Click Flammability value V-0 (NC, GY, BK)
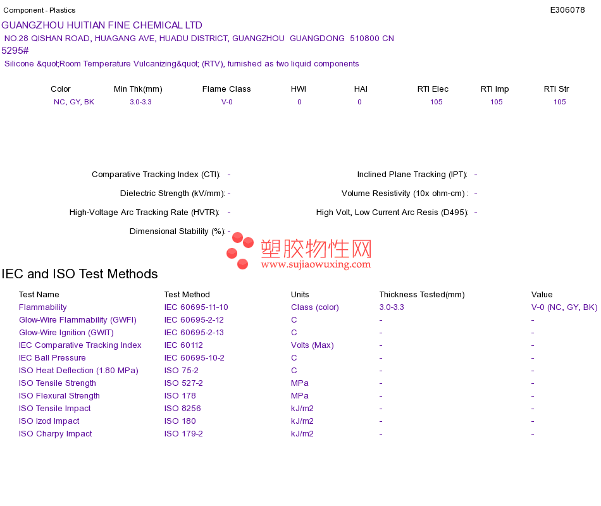 [x=564, y=307]
